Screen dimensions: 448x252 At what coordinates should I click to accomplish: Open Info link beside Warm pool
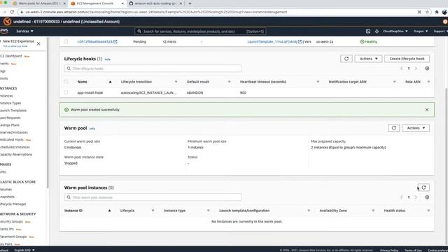tap(92, 129)
